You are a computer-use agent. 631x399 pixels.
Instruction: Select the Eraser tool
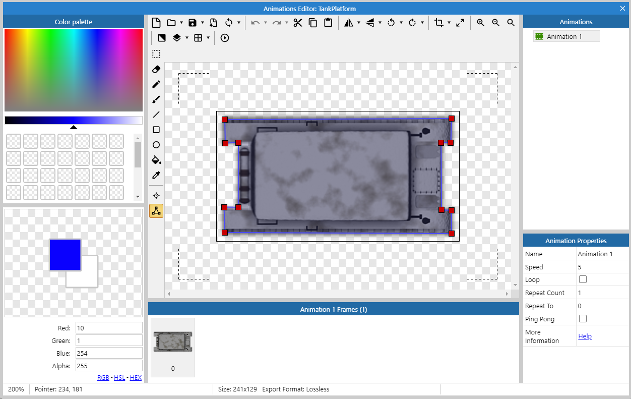coord(156,69)
